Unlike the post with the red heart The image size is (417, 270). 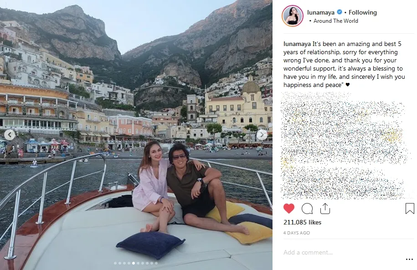(289, 209)
